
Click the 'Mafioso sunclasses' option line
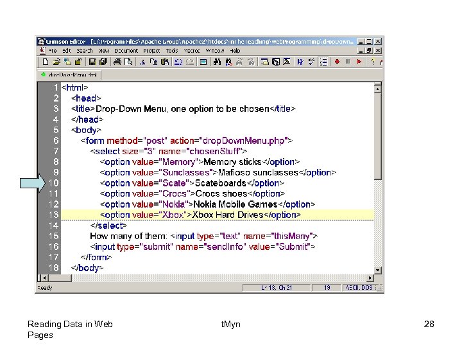click(218, 173)
